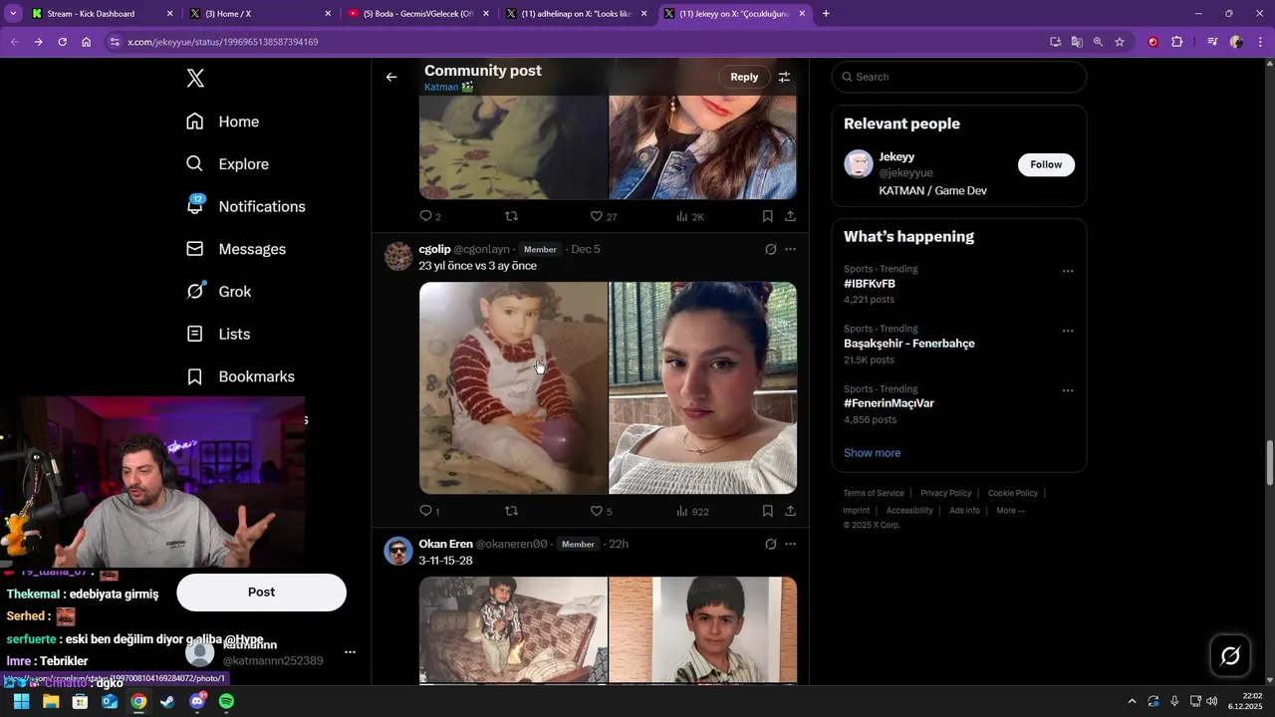Open Windows Start menu
Viewport: 1275px width, 717px height.
21,701
